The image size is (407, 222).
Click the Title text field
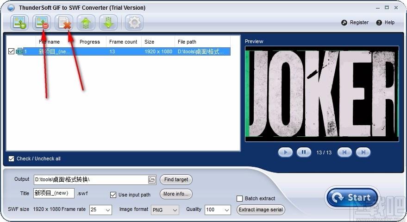coord(54,193)
